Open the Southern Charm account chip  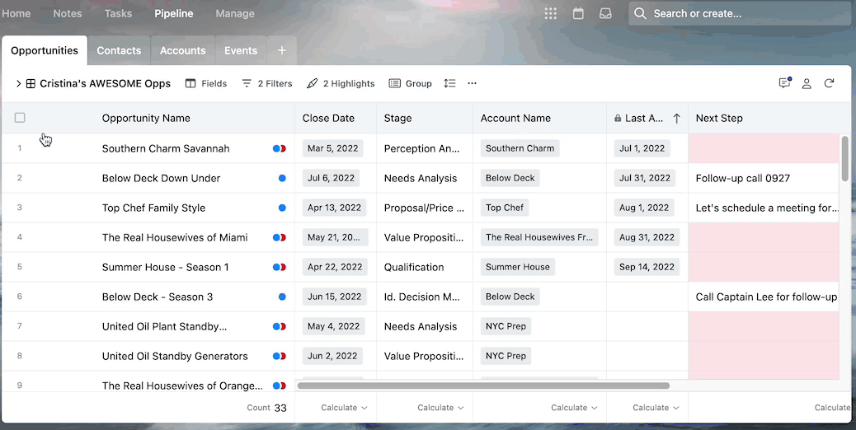click(x=520, y=148)
